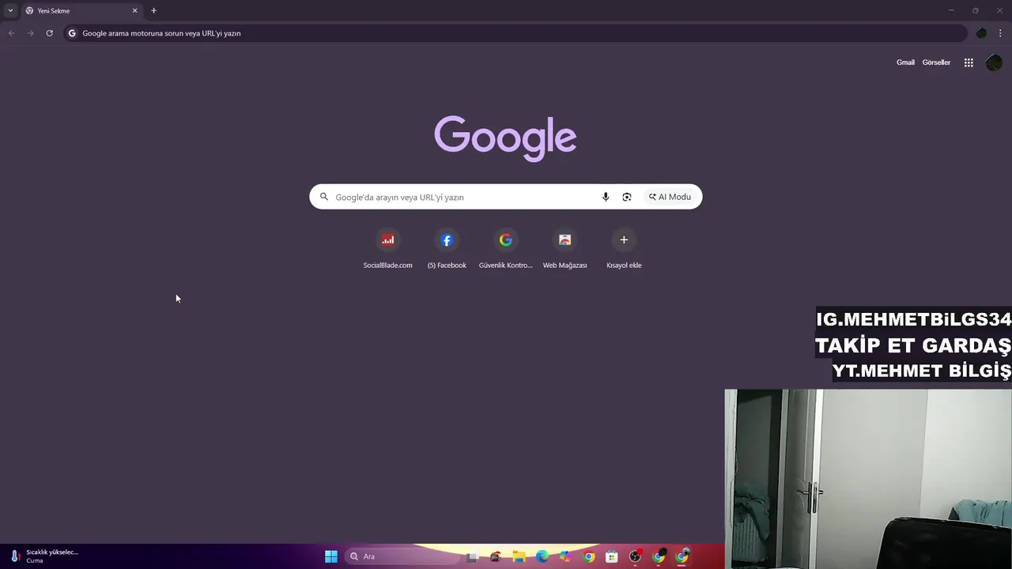The image size is (1012, 569).
Task: Open the weather widget Sıcaklık yükselec...
Action: [43, 556]
